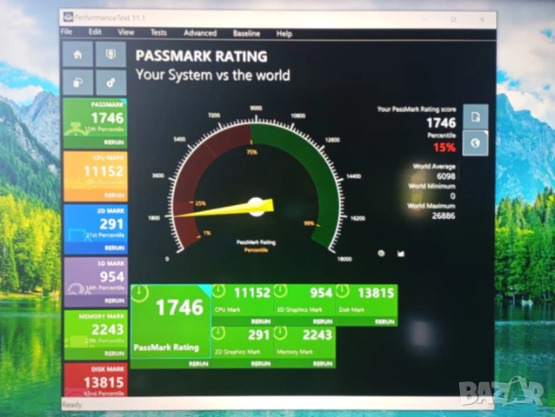
Task: Rerun the Memory Mark in sidebar
Action: [x=114, y=354]
